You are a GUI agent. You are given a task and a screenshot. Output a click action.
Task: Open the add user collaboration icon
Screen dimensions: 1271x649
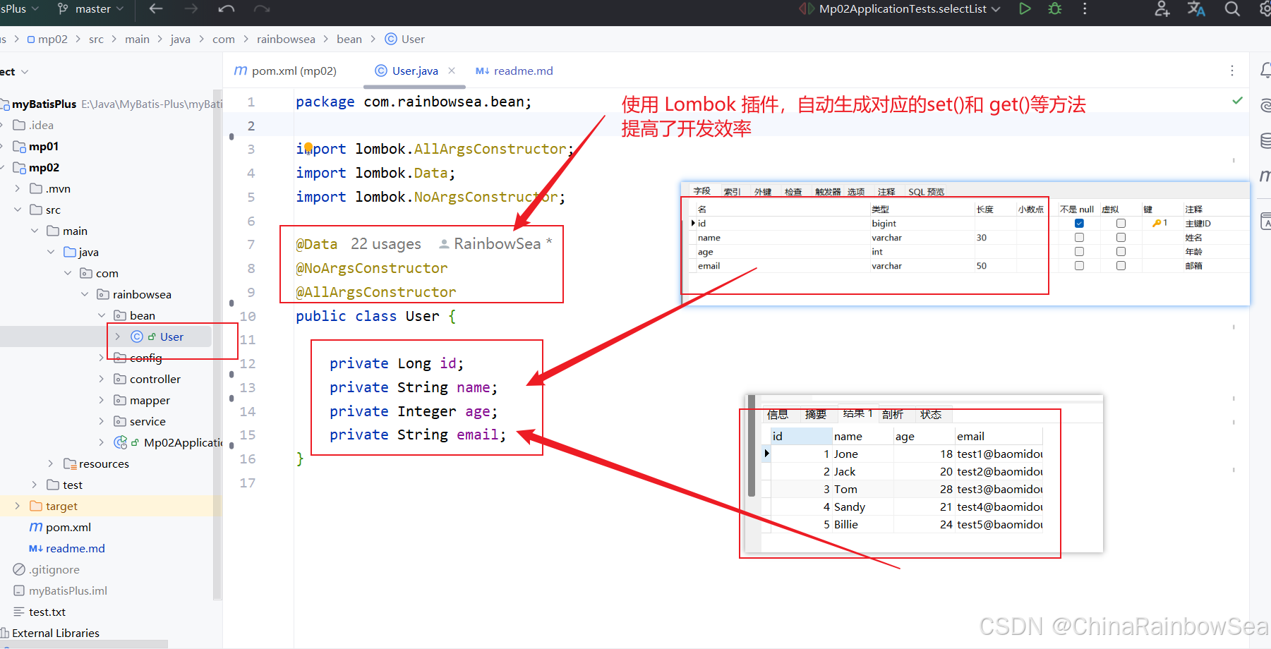coord(1162,8)
